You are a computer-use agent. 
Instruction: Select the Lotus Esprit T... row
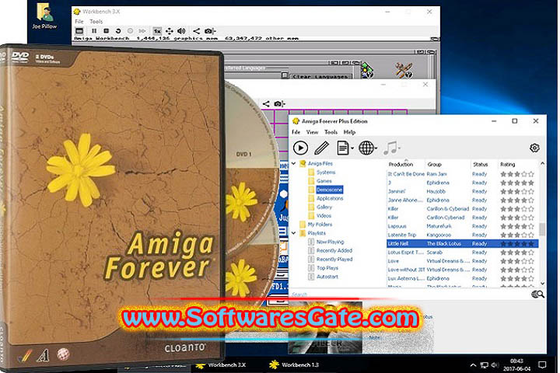click(x=463, y=253)
